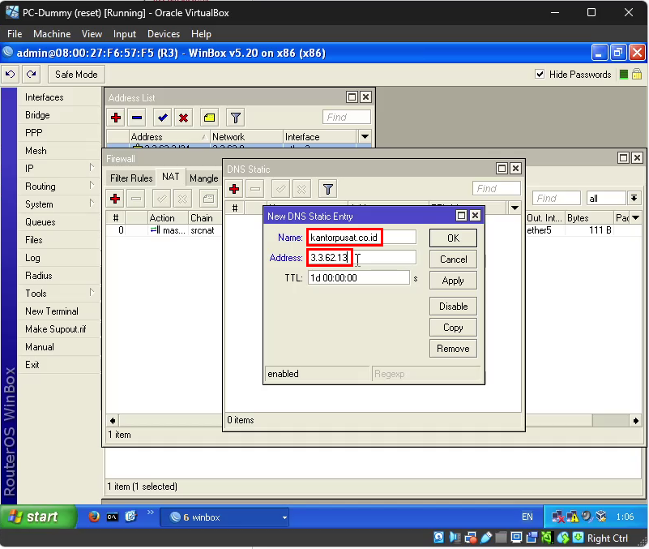Click greyed minus icon in DNS Static toolbar
The image size is (649, 549).
[x=255, y=189]
